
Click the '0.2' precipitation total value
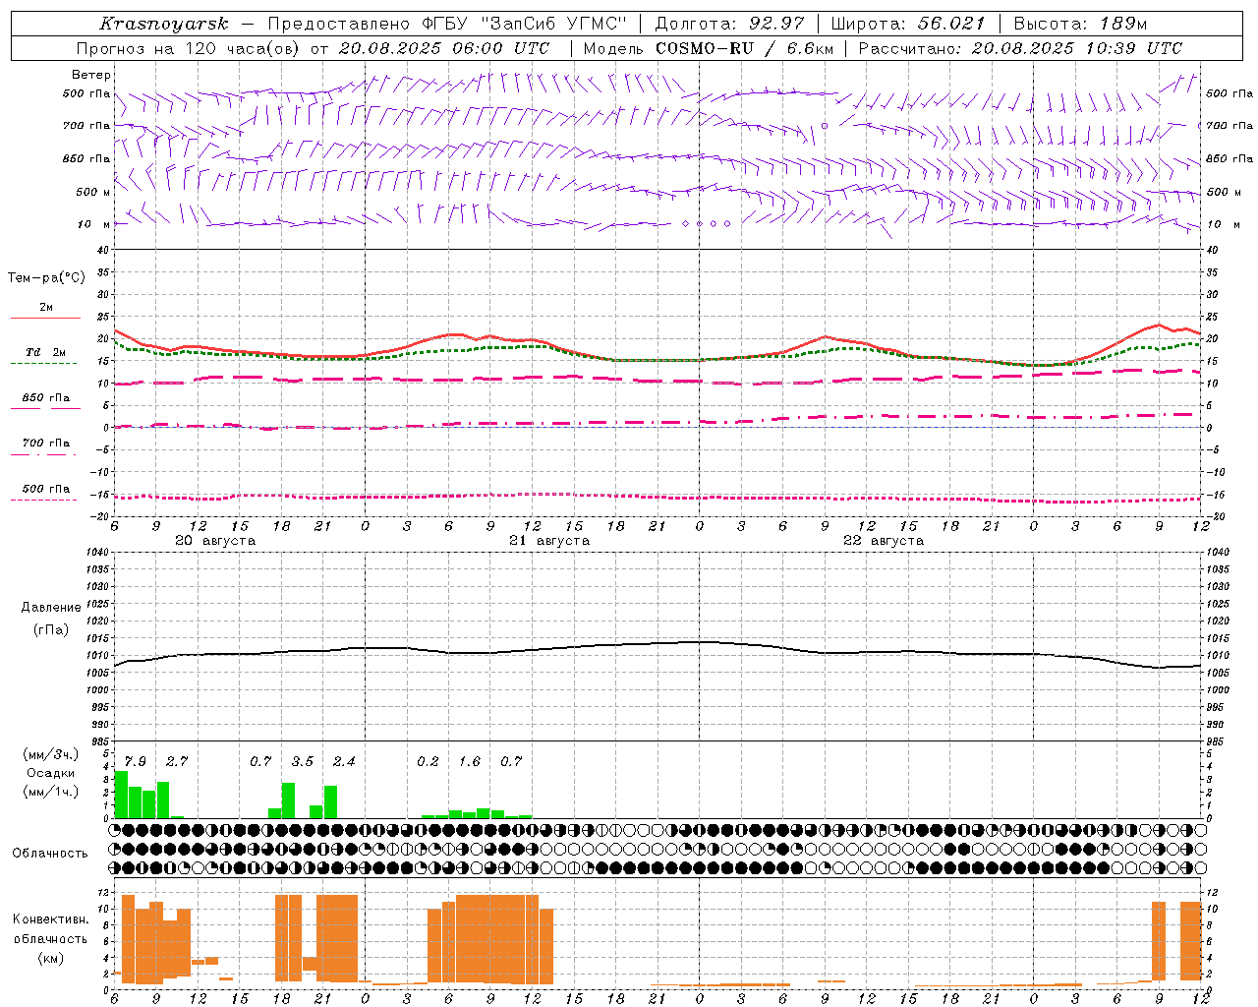[x=428, y=762]
